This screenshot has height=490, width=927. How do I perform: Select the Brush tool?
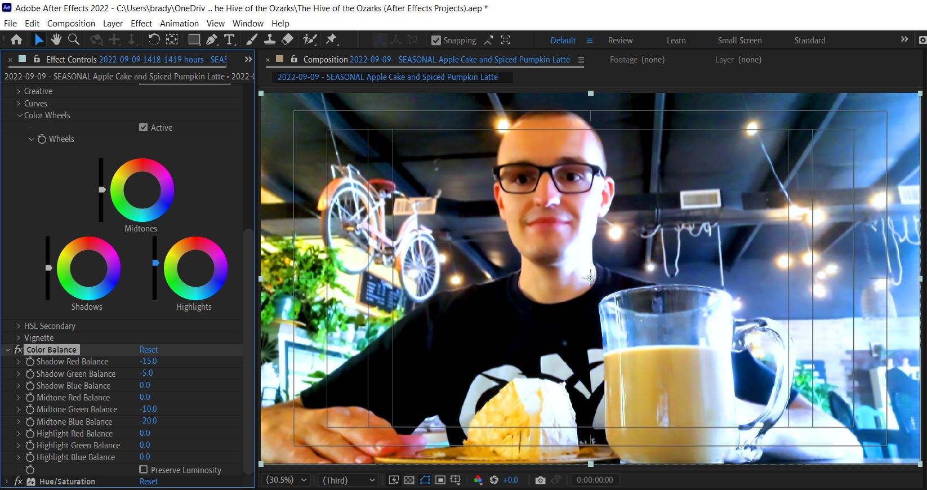coord(252,39)
